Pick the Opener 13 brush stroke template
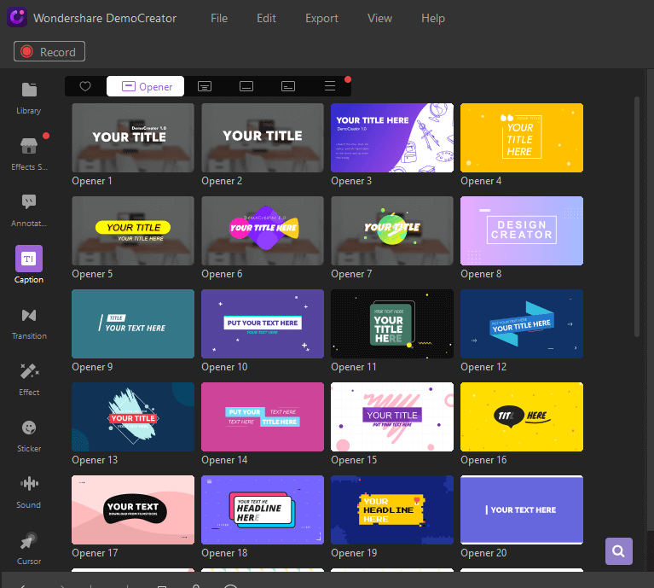654x588 pixels. (x=133, y=417)
